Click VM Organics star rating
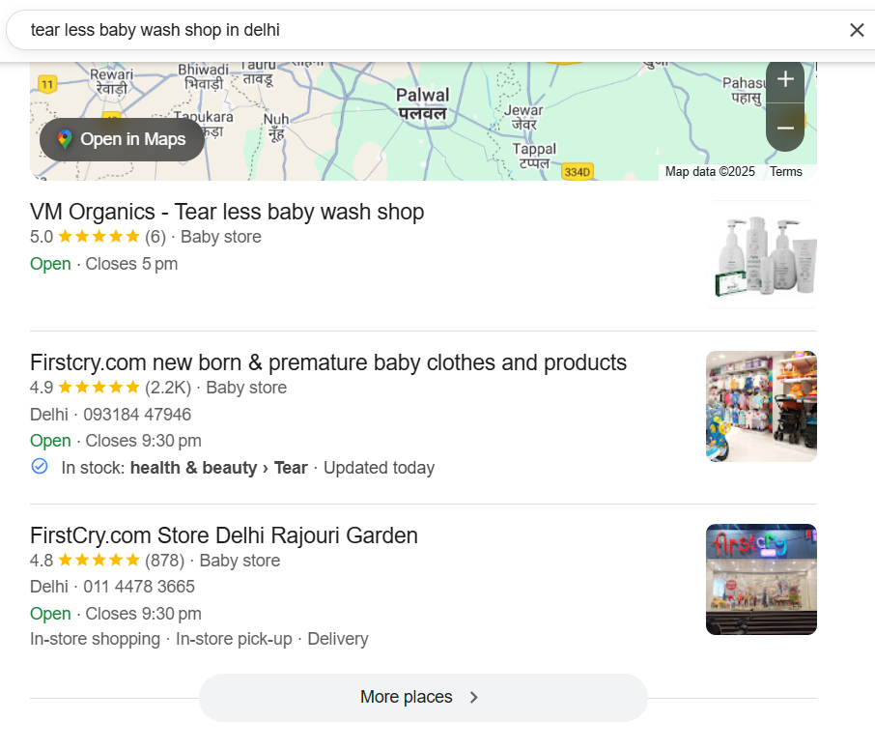875x751 pixels. pos(99,237)
